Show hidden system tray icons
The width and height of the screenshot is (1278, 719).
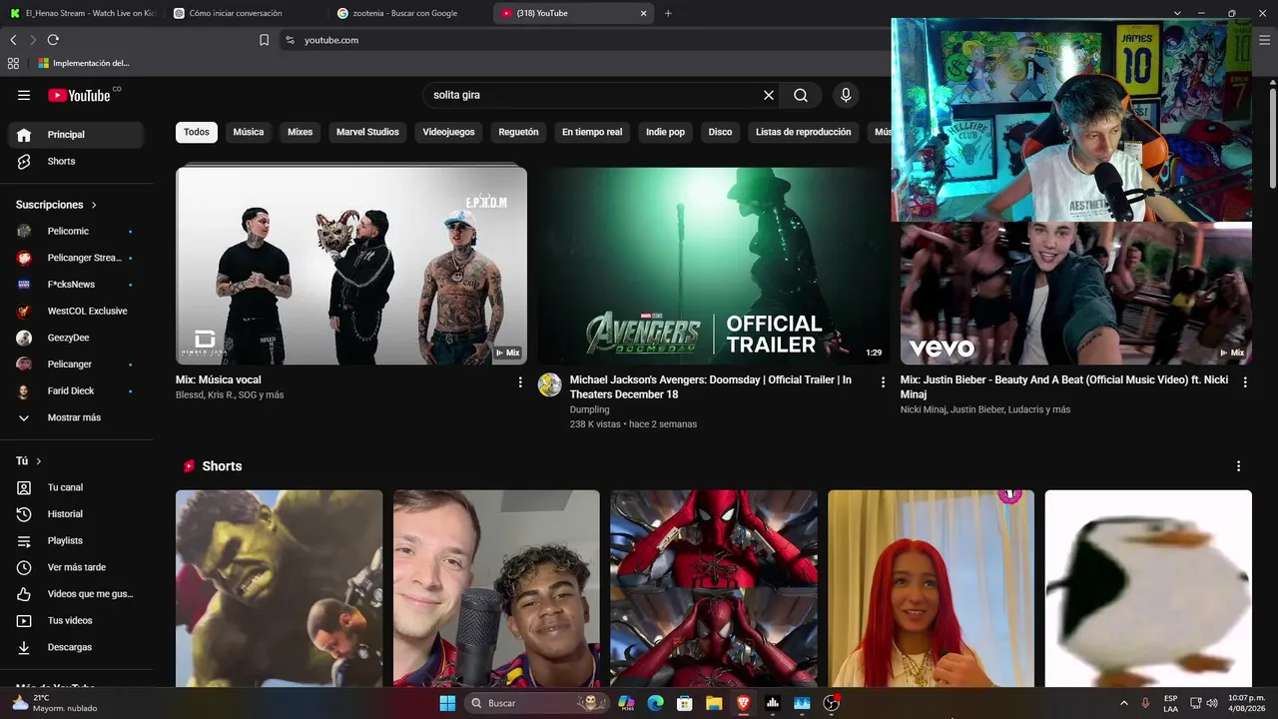click(x=1123, y=703)
